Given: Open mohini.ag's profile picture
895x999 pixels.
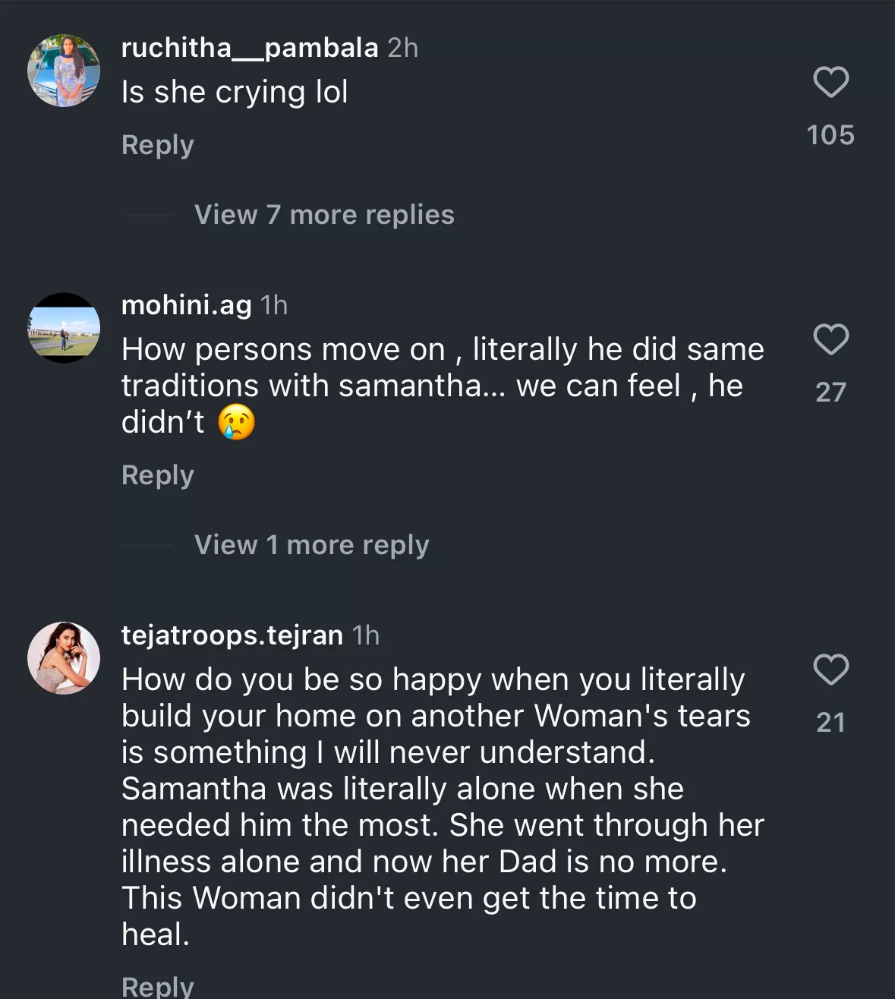Looking at the screenshot, I should pos(64,328).
